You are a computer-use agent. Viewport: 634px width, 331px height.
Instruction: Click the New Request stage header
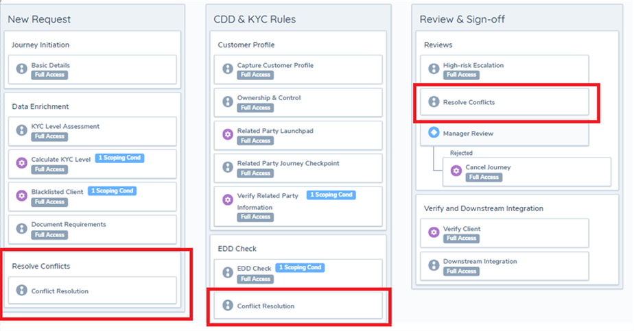tap(39, 19)
